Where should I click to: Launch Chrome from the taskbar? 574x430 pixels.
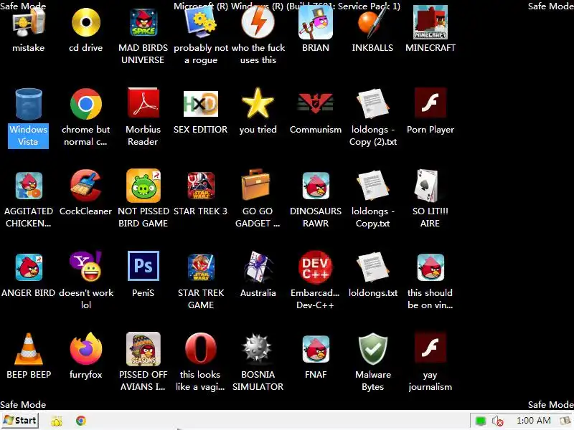click(81, 421)
